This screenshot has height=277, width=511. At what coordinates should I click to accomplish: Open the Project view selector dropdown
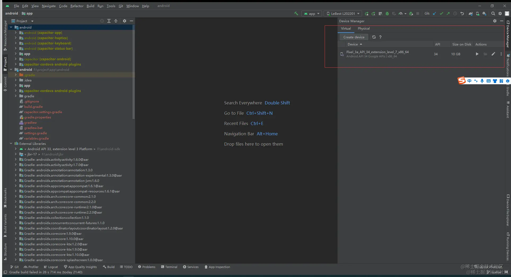click(22, 21)
